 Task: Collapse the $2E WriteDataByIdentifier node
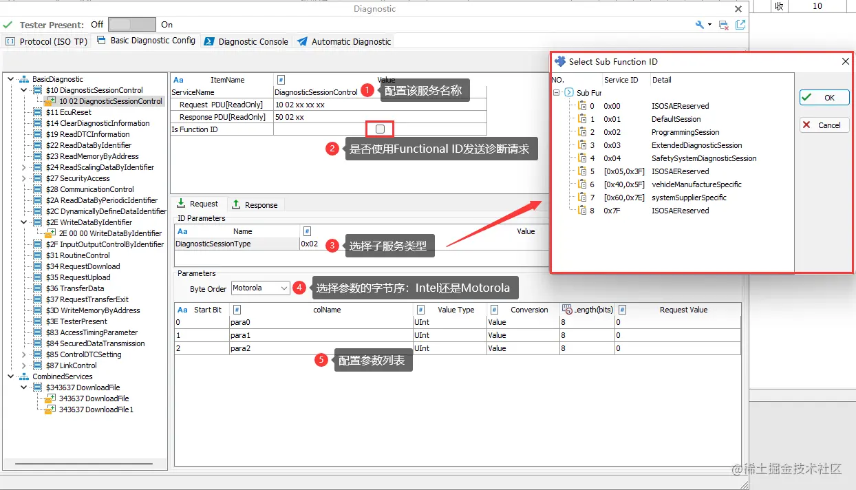click(24, 222)
